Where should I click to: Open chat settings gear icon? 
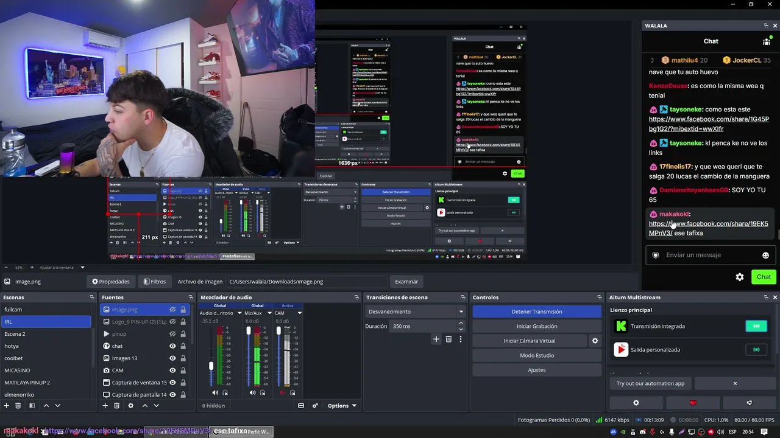740,277
